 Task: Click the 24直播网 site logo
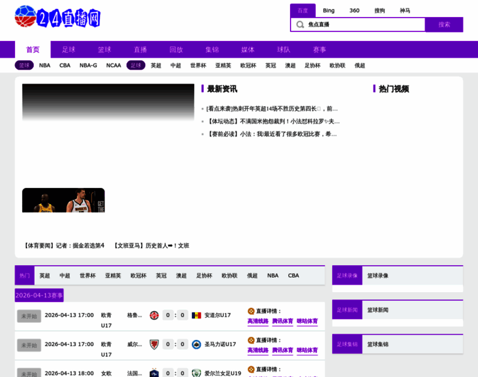[58, 16]
